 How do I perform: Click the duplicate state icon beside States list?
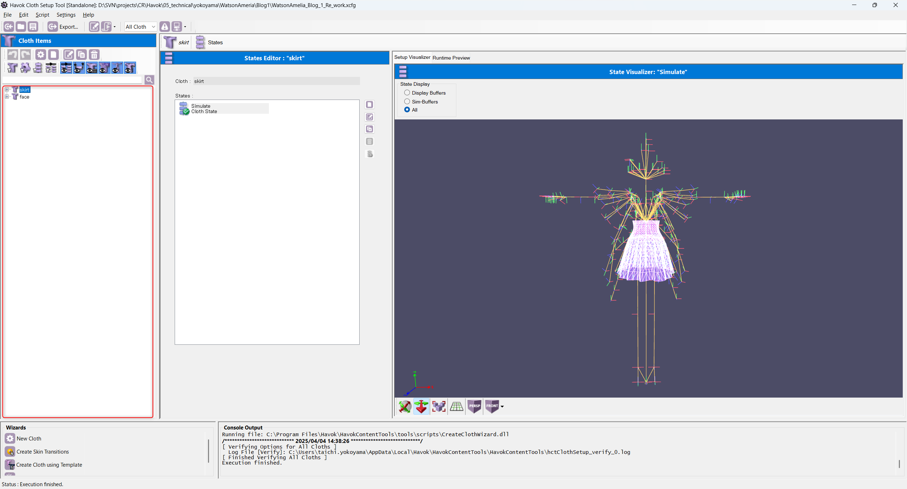pyautogui.click(x=370, y=129)
